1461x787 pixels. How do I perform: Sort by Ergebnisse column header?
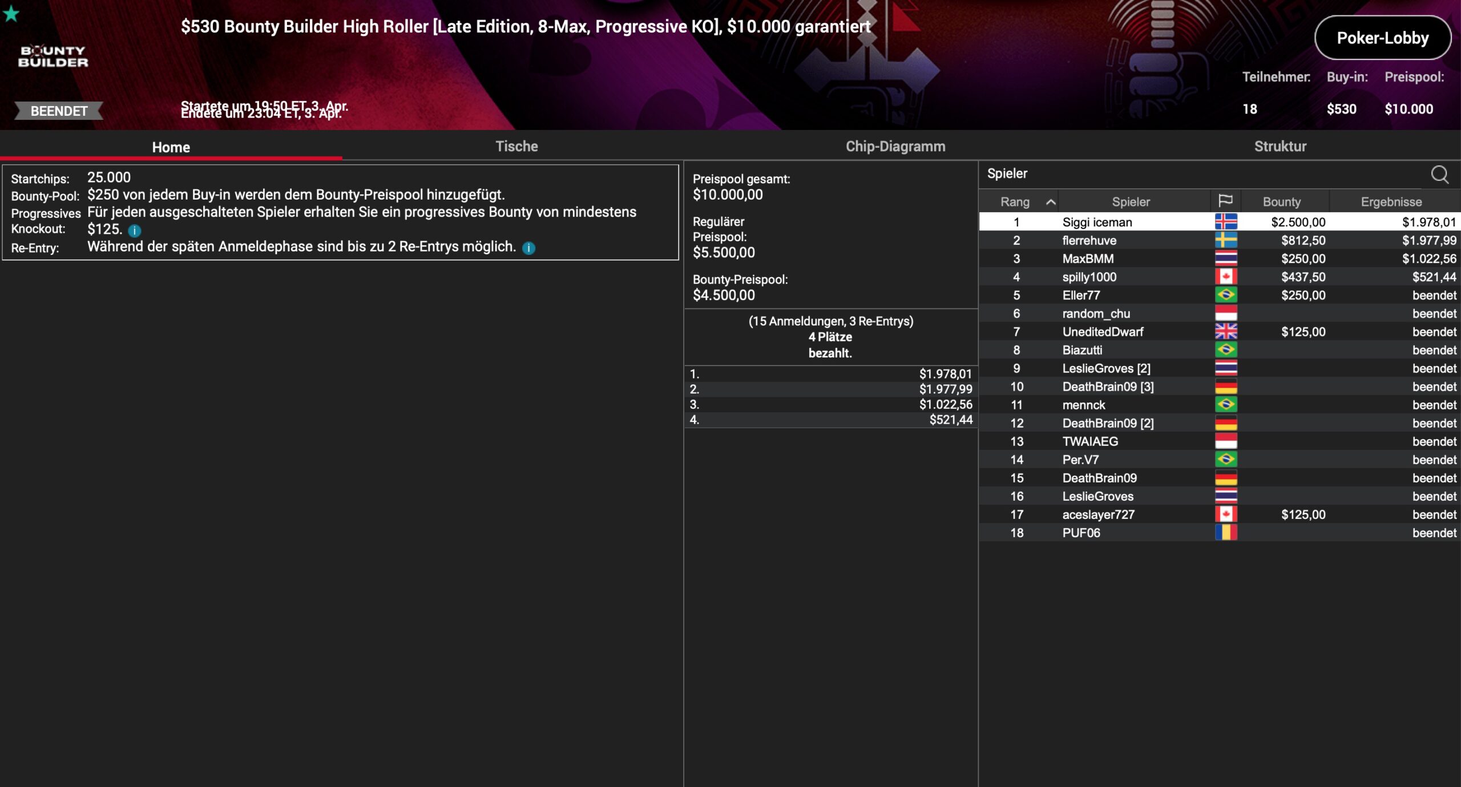click(1391, 202)
